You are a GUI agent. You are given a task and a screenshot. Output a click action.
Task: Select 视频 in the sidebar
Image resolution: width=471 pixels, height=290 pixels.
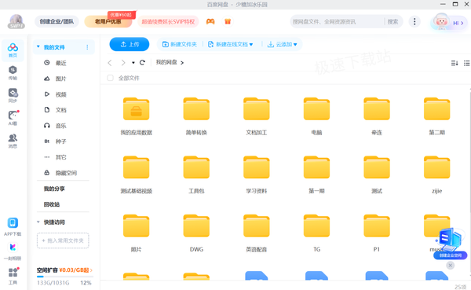(60, 94)
